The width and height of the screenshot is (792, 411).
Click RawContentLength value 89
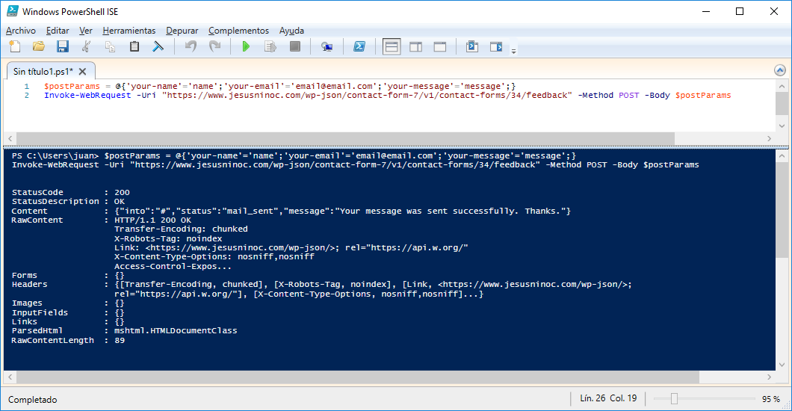120,340
